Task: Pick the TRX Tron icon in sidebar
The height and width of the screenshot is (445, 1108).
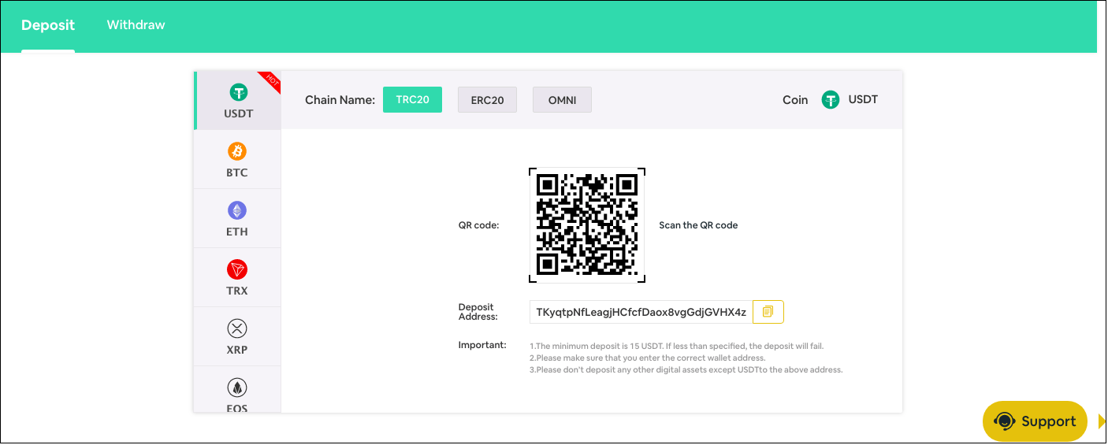Action: click(x=237, y=269)
